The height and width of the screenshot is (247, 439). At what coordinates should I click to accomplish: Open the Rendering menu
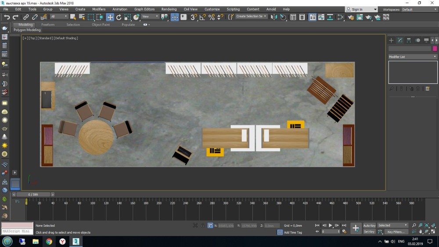[169, 9]
